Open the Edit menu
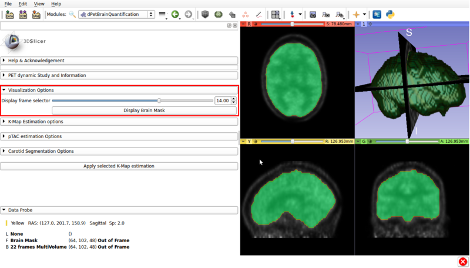470x268 pixels. pyautogui.click(x=22, y=4)
